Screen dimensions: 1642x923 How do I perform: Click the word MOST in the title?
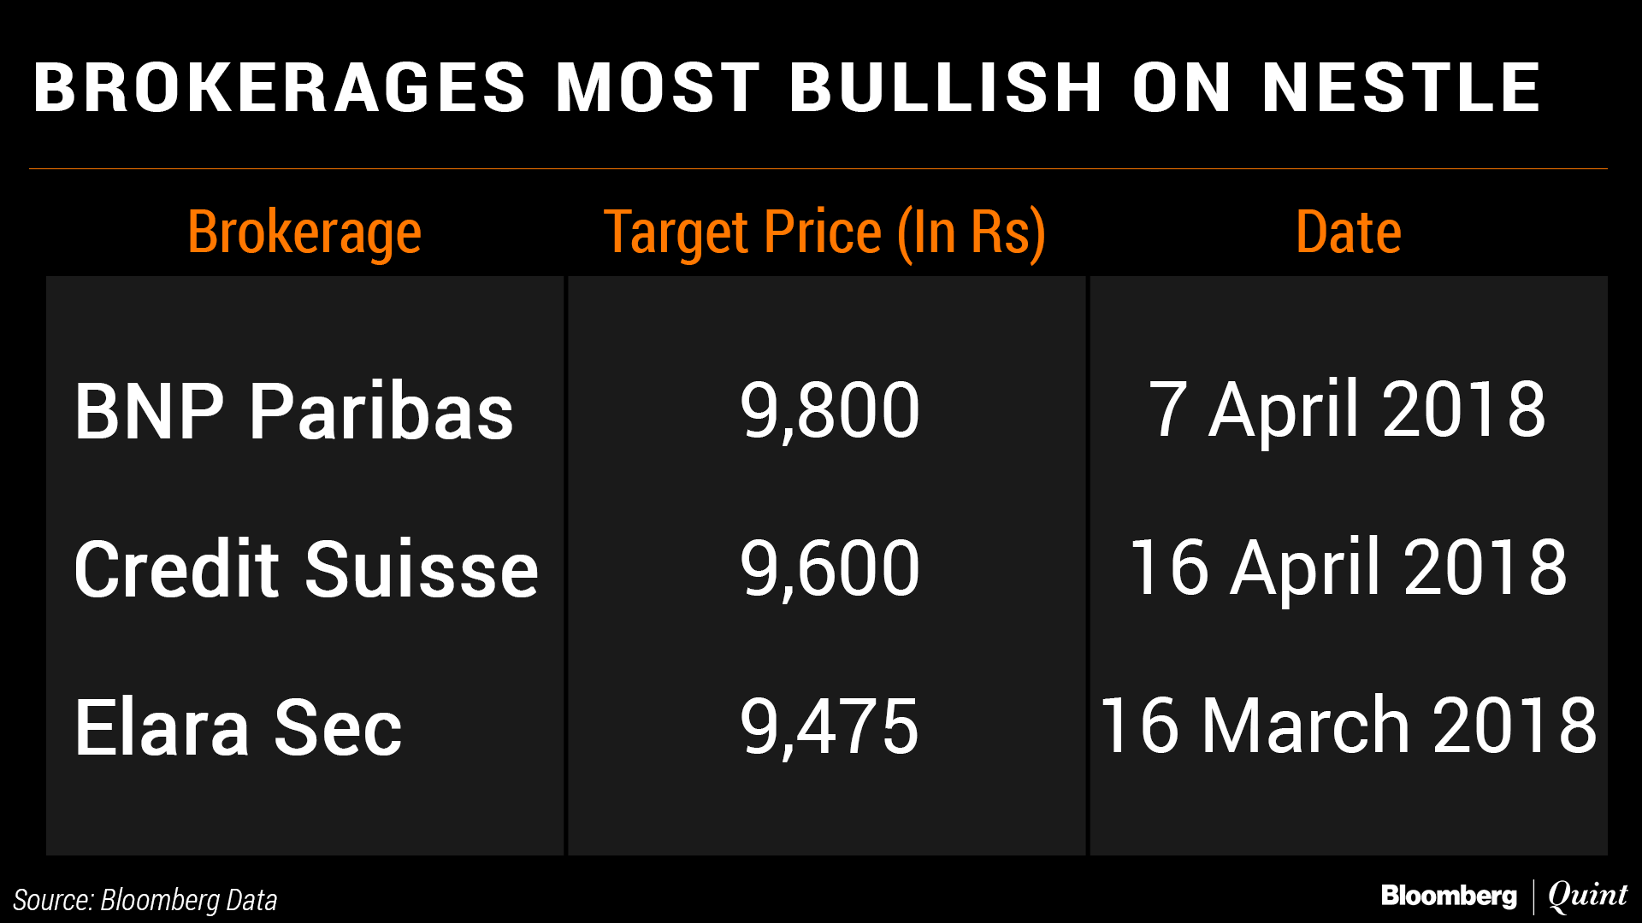tap(658, 87)
